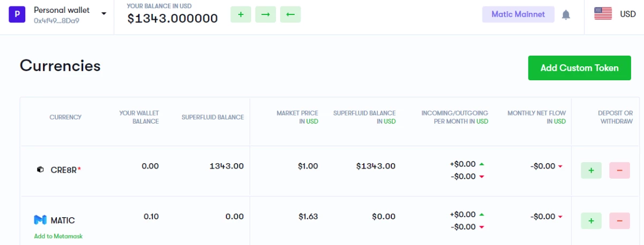Click the Monthly Net Flow column header
644x245 pixels.
[537, 117]
